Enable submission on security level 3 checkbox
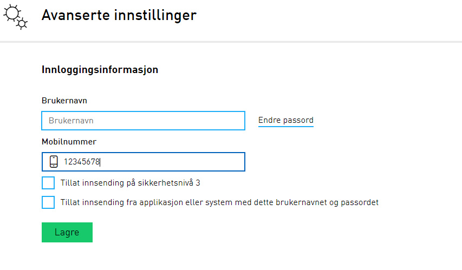The width and height of the screenshot is (462, 270). (x=48, y=183)
